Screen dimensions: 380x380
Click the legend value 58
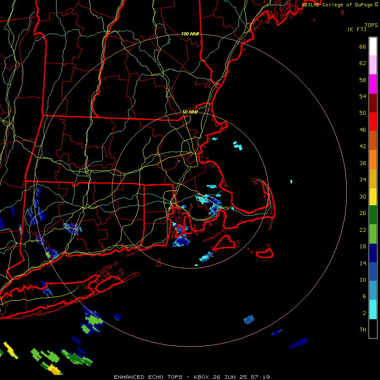[x=363, y=80]
